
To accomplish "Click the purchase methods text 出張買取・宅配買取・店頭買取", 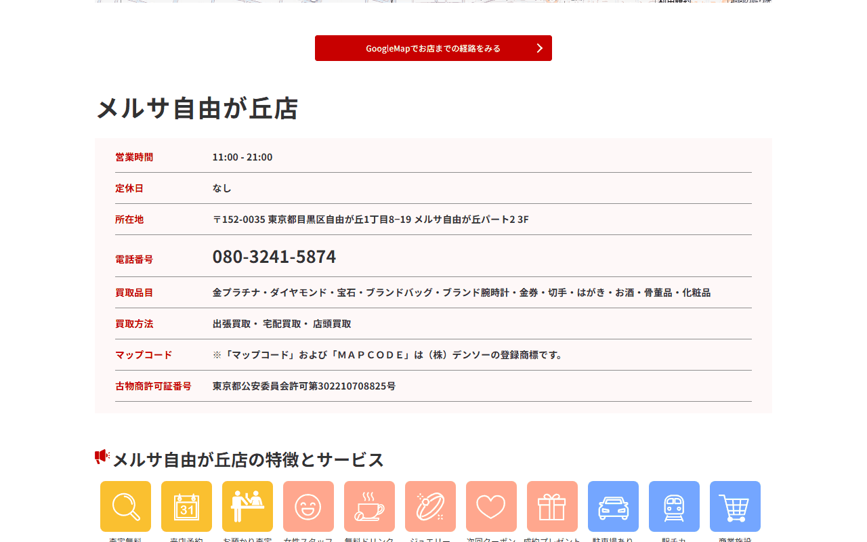I will point(282,324).
